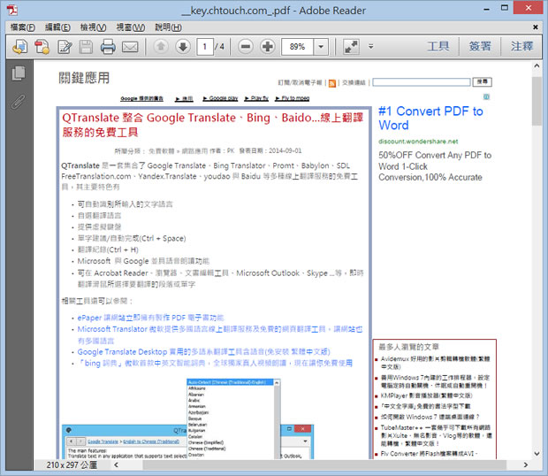Open TubeMaster++ popular article link
The image size is (548, 476).
coord(436,435)
